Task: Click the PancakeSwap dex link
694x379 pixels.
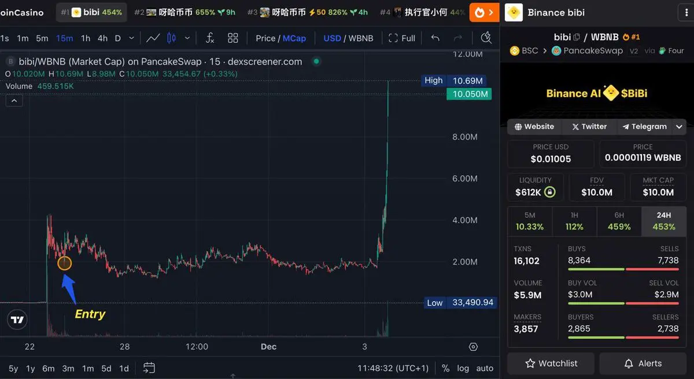Action: (587, 51)
